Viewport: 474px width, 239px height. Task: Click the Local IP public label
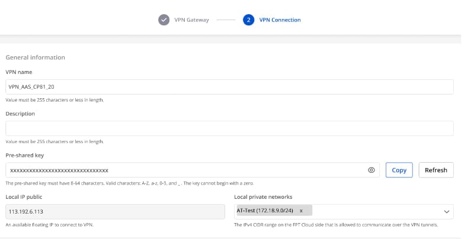click(24, 196)
